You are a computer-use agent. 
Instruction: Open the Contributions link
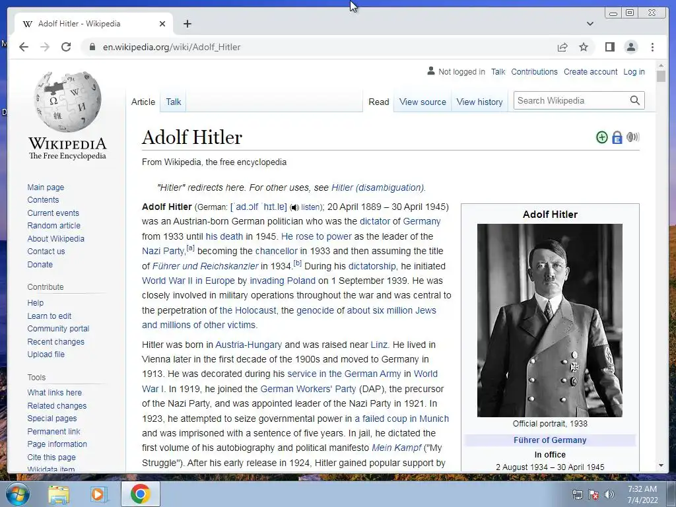point(534,71)
